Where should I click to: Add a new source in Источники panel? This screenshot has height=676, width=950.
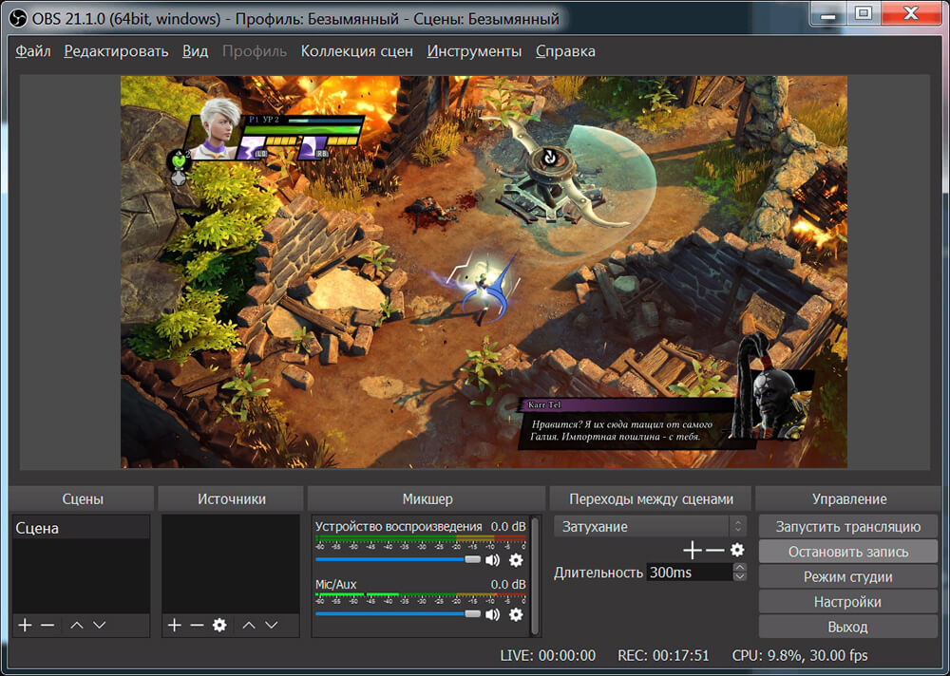coord(175,625)
